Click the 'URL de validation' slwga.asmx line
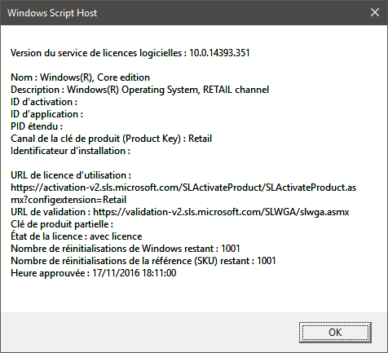Viewport: 388px width, 353px height. click(180, 212)
